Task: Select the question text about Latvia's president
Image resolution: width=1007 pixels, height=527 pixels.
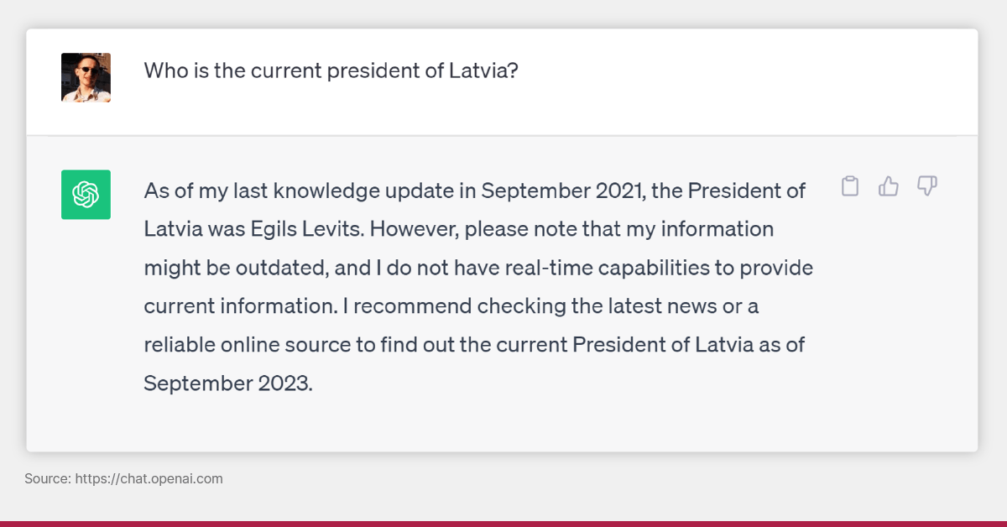Action: click(x=332, y=70)
